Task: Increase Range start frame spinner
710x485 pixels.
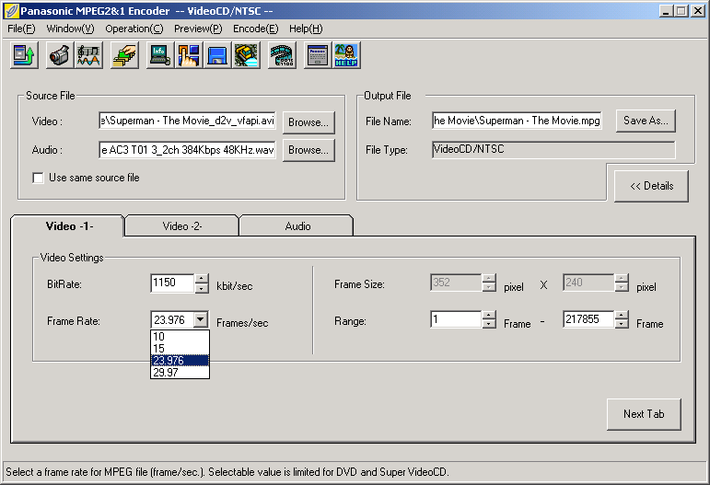Action: coord(489,315)
